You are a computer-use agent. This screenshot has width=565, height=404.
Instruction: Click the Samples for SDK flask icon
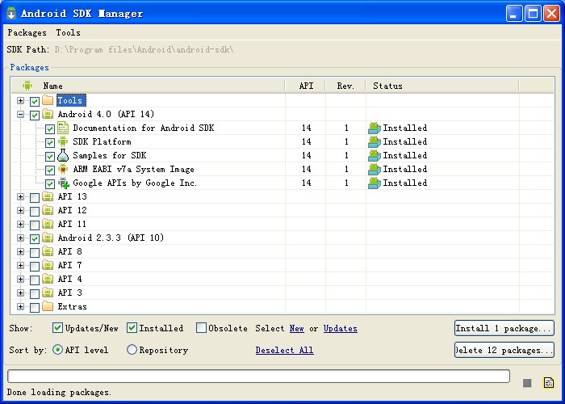tap(63, 155)
